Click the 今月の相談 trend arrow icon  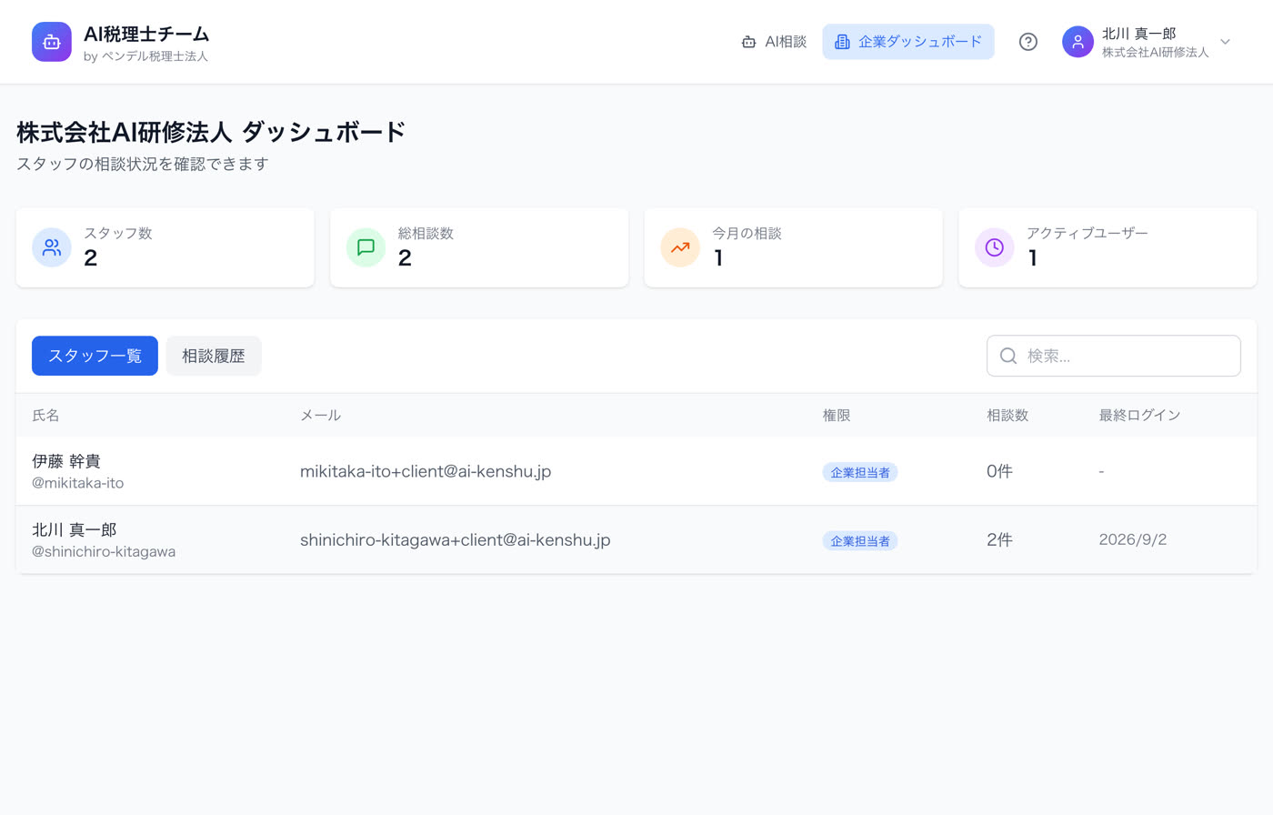(x=680, y=247)
